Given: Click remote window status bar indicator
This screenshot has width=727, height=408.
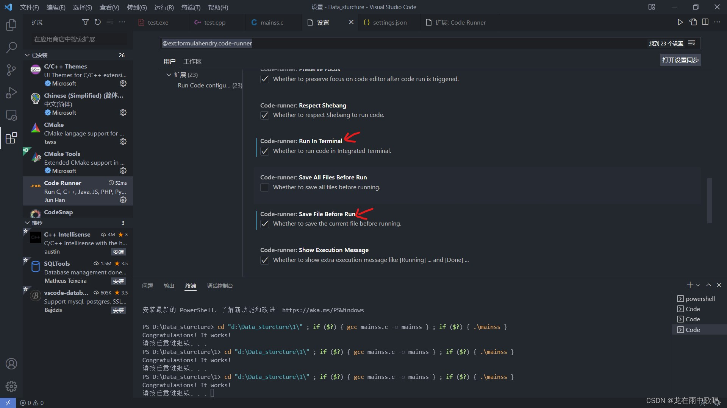Looking at the screenshot, I should [x=8, y=403].
